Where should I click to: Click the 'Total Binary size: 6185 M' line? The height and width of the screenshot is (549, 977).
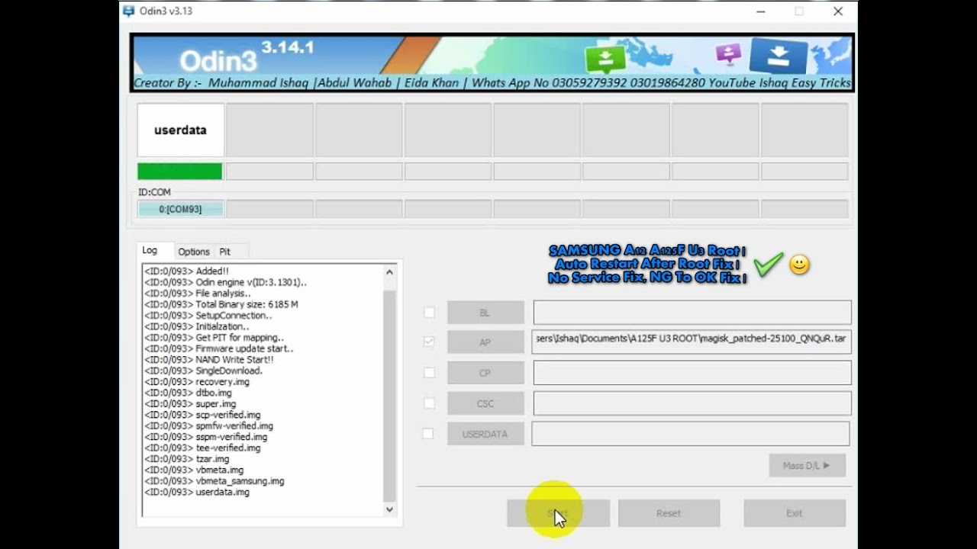221,304
